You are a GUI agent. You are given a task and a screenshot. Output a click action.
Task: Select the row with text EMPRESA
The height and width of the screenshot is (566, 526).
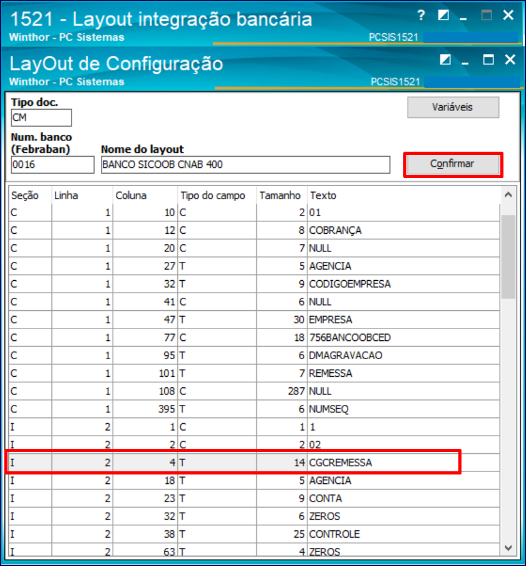(254, 320)
